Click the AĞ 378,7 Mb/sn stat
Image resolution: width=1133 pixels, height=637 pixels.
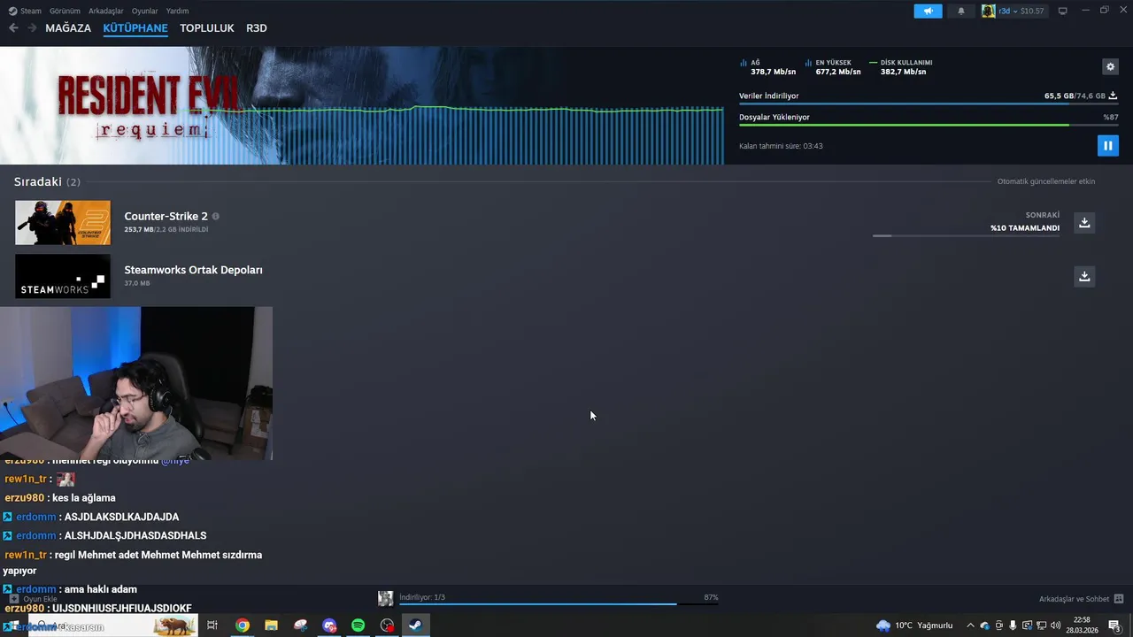point(767,67)
